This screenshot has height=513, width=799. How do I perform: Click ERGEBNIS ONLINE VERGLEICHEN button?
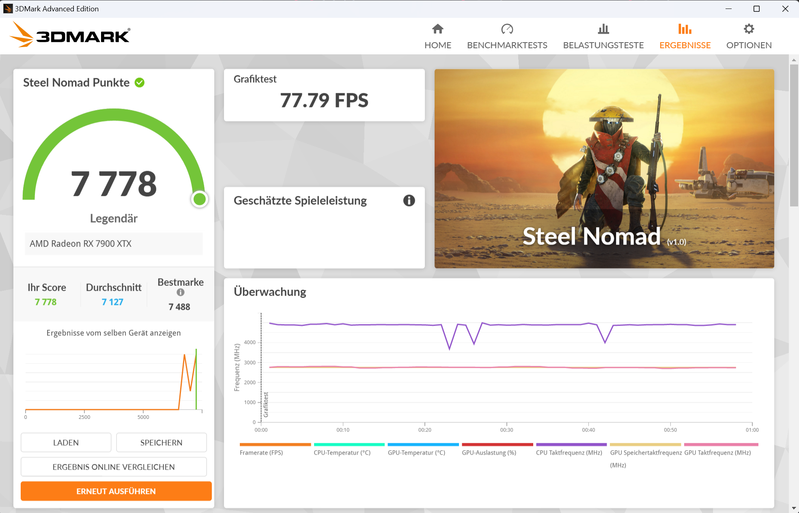pos(114,467)
